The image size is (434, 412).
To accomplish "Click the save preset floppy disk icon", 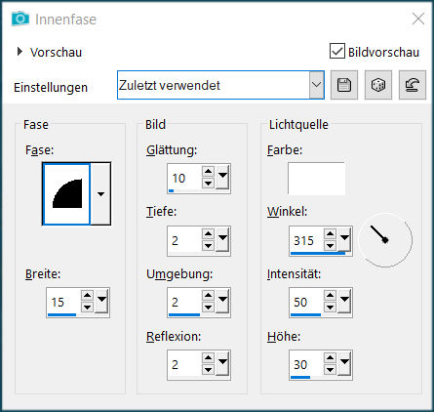I will point(344,85).
